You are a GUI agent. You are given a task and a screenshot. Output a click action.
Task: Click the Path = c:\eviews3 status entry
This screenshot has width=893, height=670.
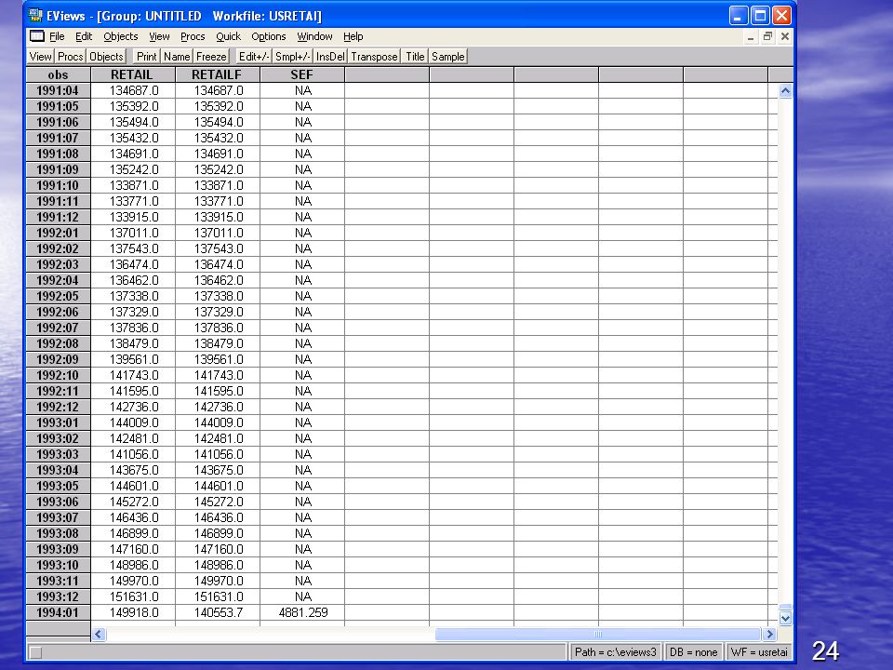pyautogui.click(x=616, y=652)
